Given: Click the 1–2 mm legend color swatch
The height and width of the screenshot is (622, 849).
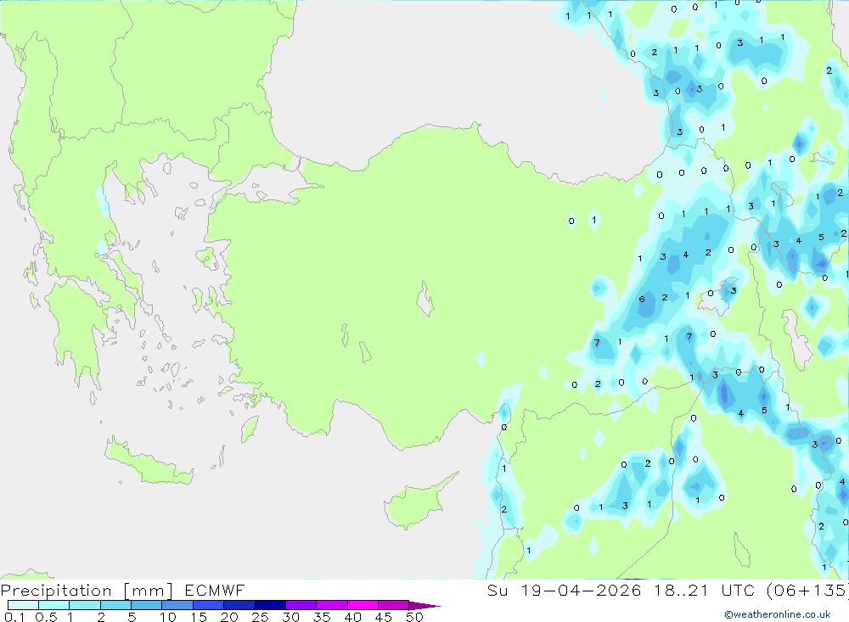Looking at the screenshot, I should pos(85,605).
